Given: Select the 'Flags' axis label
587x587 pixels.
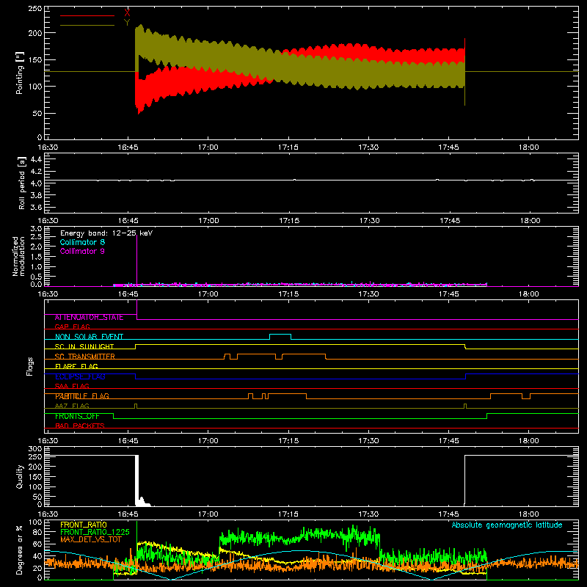Looking at the screenshot, I should [30, 366].
